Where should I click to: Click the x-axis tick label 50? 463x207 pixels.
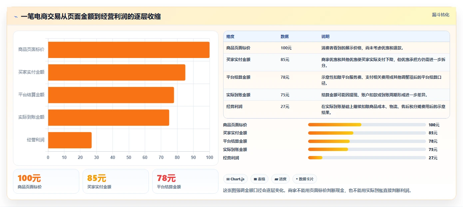[x=129, y=157]
